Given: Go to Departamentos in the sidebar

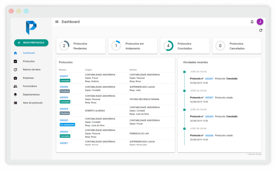Looking at the screenshot, I should click(x=31, y=95).
